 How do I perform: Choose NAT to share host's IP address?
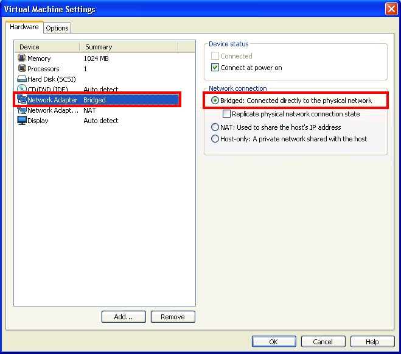(x=215, y=127)
